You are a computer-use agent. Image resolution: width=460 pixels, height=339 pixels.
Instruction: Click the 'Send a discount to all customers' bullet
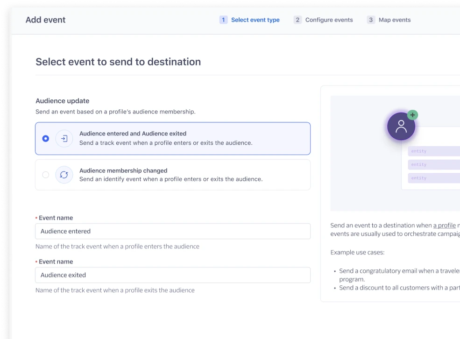[x=399, y=288]
